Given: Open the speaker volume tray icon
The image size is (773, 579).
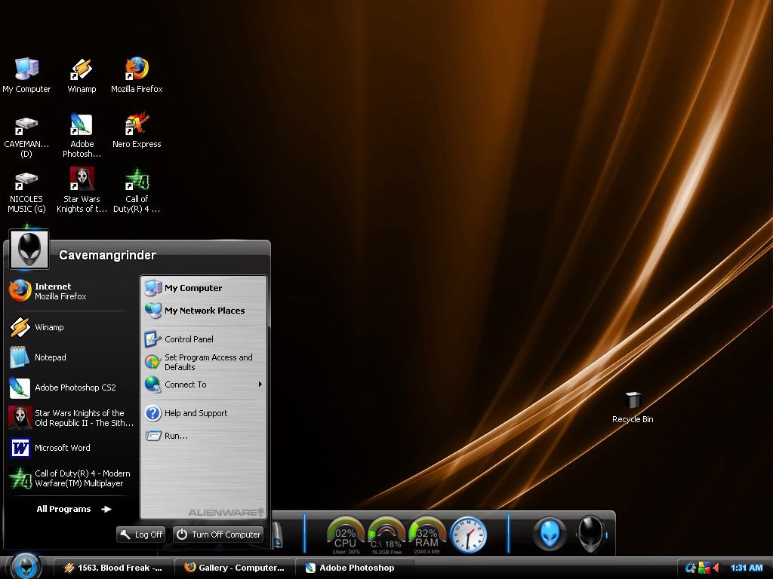Looking at the screenshot, I should (x=716, y=568).
